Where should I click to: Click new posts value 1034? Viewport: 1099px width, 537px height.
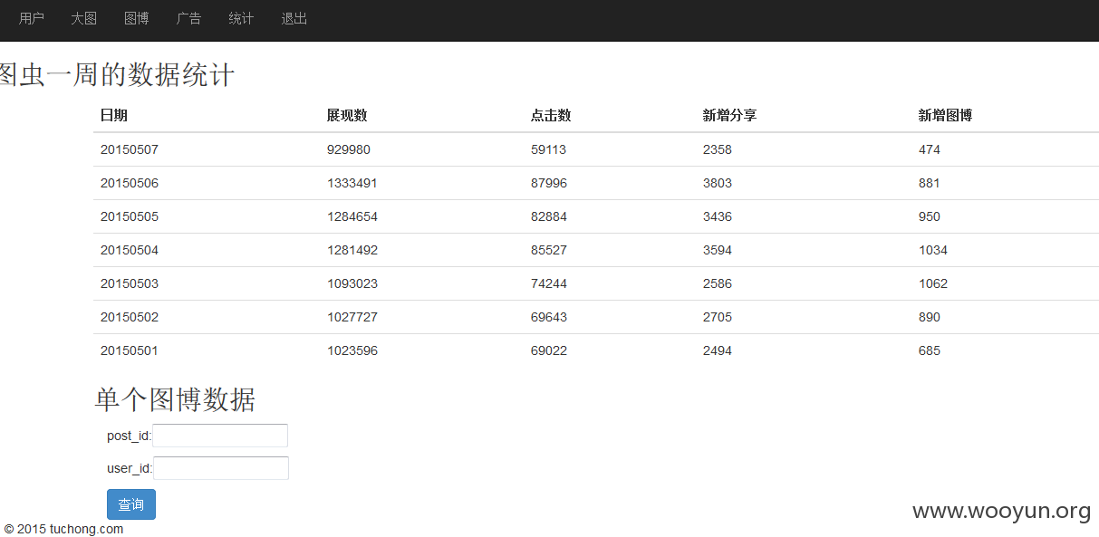click(933, 250)
